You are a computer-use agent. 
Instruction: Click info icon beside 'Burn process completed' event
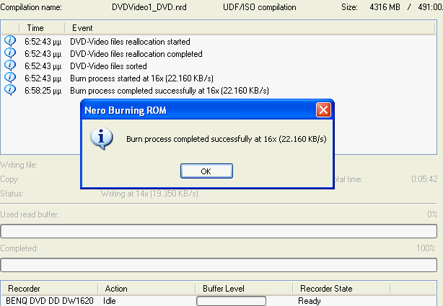point(10,90)
